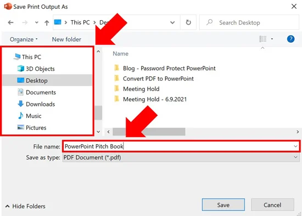
Task: Click the file list scroll left arrow
Action: pyautogui.click(x=108, y=132)
